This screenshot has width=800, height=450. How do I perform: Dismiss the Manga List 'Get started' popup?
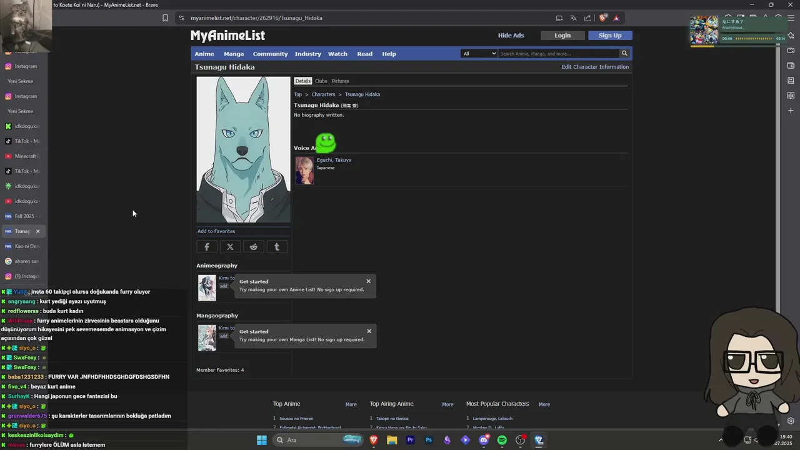(x=369, y=331)
